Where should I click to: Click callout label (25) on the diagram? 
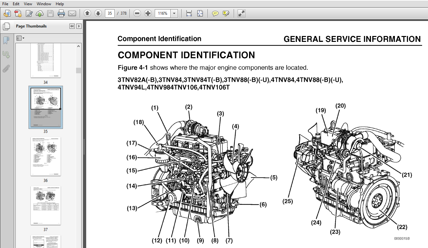pos(288,202)
